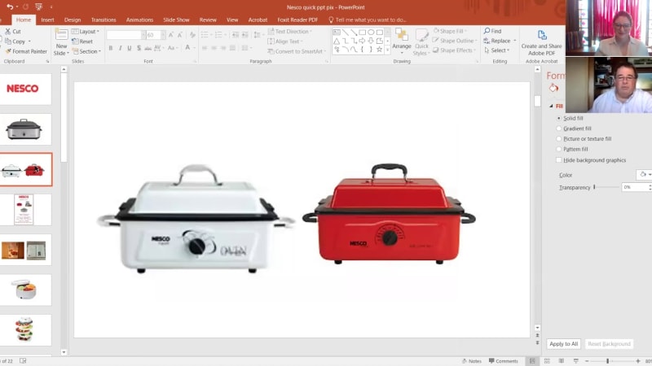
Task: Click the Slide Show view icon in status bar
Action: point(576,361)
